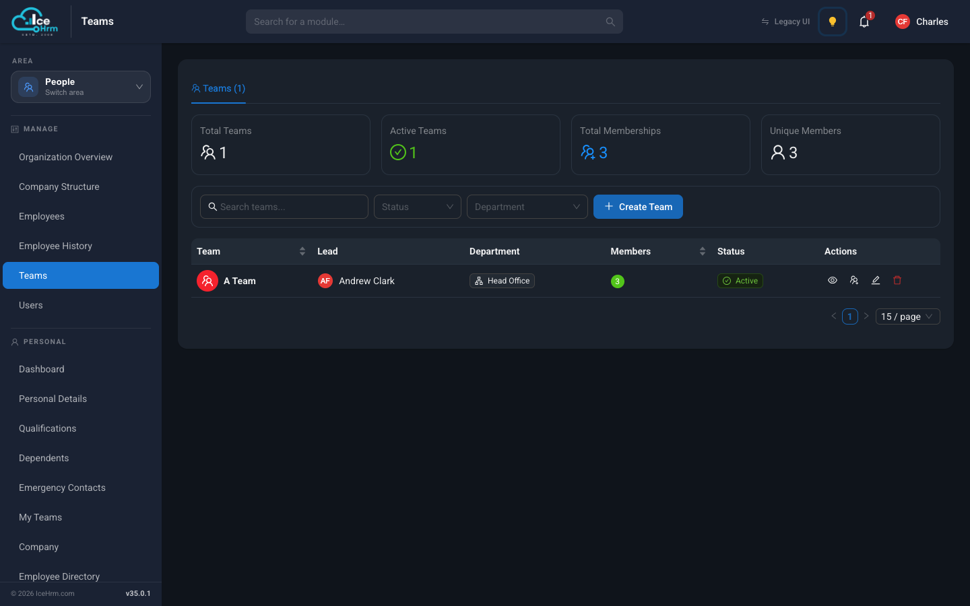
Task: Delete A Team with trash icon
Action: pyautogui.click(x=897, y=280)
